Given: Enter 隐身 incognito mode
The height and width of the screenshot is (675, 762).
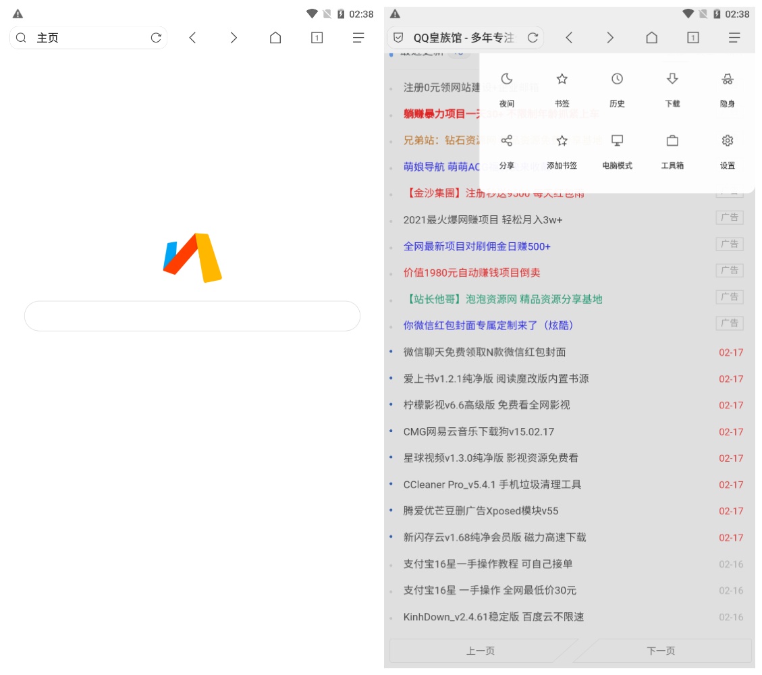Looking at the screenshot, I should coord(727,89).
